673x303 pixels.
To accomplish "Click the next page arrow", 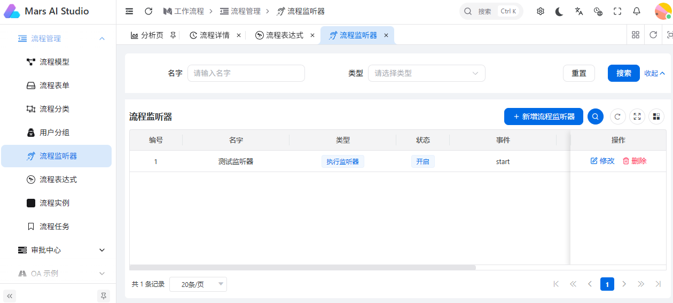I will point(624,284).
